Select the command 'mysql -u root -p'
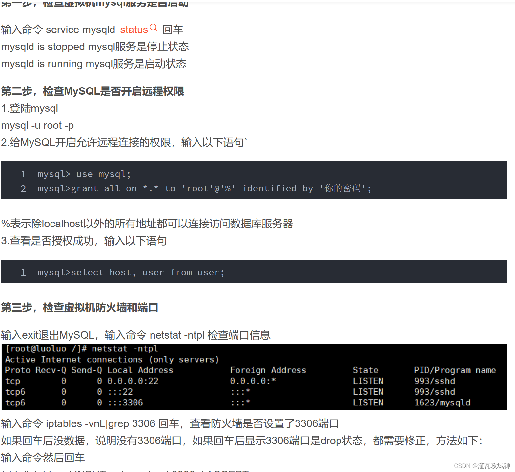Viewport: 515px width, 472px height. coord(37,125)
